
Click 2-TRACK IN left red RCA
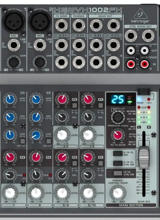[x=131, y=64]
